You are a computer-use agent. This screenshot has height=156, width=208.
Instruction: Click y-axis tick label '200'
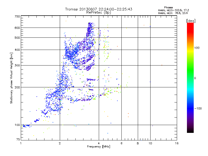tap(17, 87)
